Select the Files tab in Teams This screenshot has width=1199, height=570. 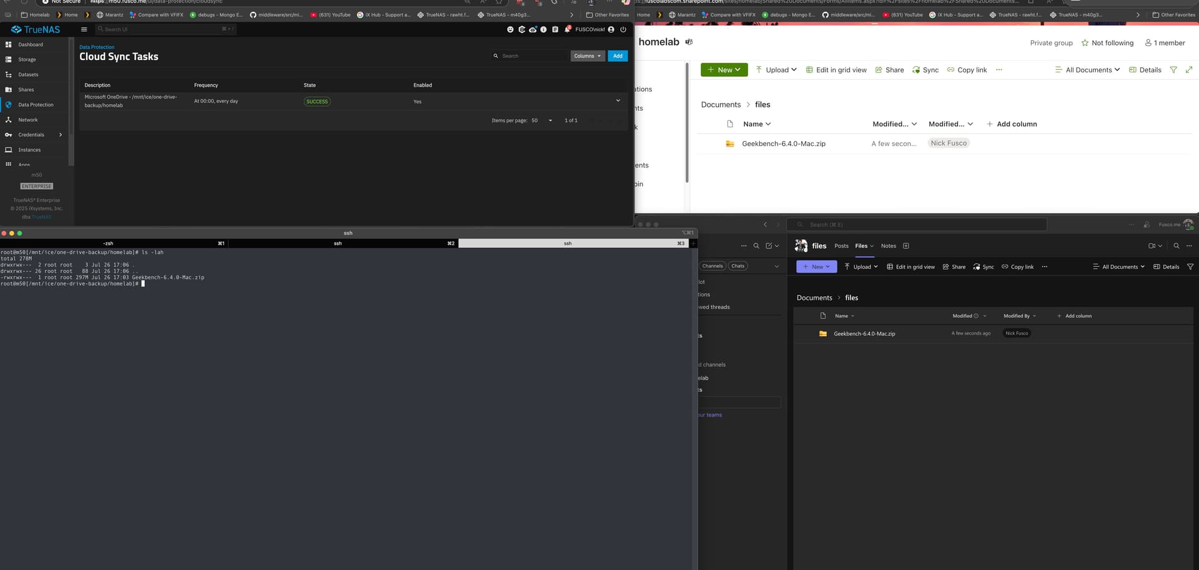864,246
